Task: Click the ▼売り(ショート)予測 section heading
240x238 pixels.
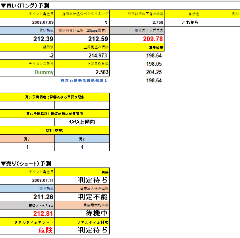Action: [26, 164]
